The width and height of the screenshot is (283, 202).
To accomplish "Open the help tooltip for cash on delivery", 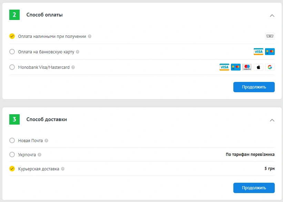I will tap(90, 36).
